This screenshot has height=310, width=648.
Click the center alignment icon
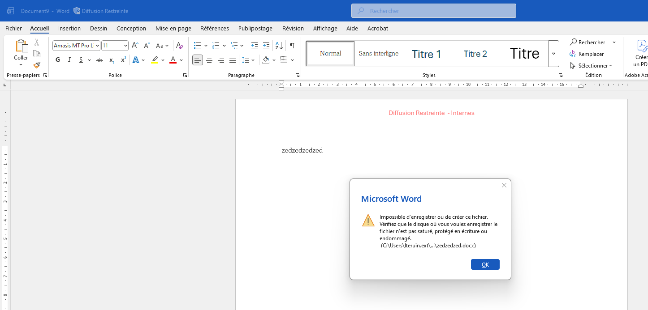pos(209,60)
